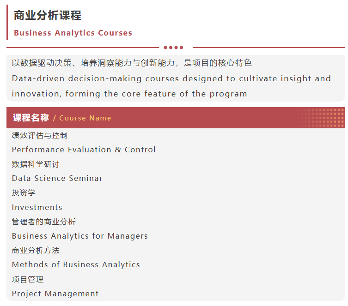Screen dimensions: 348x306
Task: Select the 项目管理 course
Action: point(28,279)
